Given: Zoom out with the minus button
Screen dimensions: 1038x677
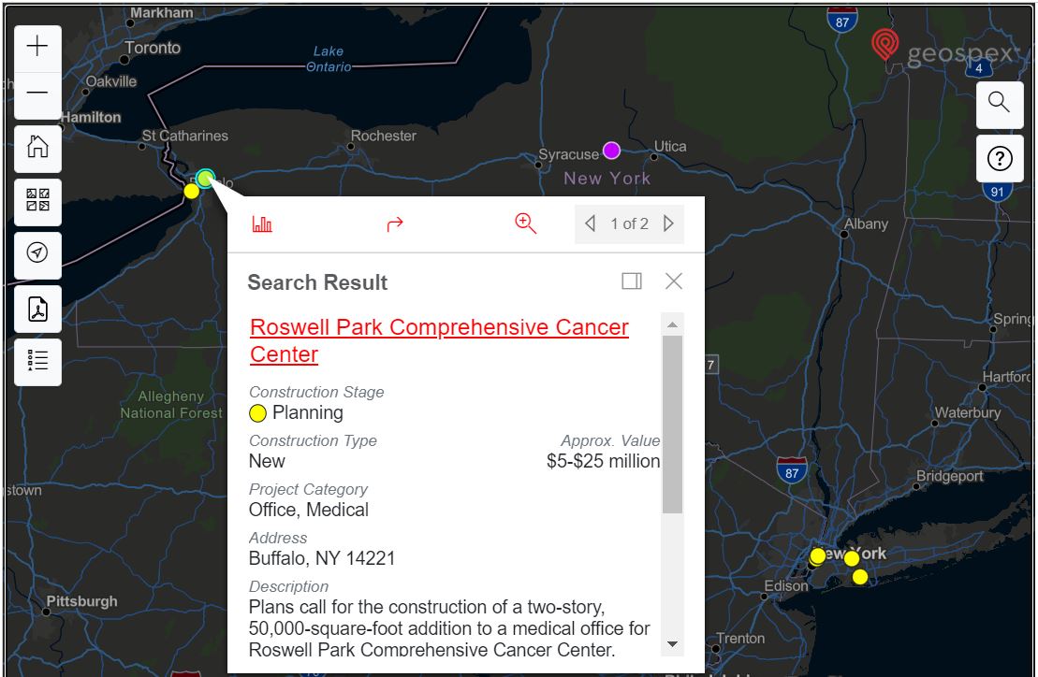Looking at the screenshot, I should tap(37, 94).
